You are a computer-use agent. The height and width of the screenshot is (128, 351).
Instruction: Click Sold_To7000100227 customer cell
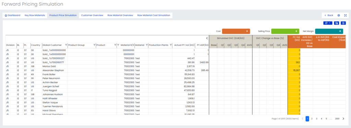tap(55, 58)
